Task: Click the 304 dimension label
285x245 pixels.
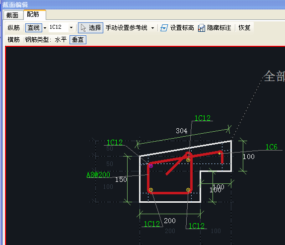Action: pyautogui.click(x=182, y=131)
